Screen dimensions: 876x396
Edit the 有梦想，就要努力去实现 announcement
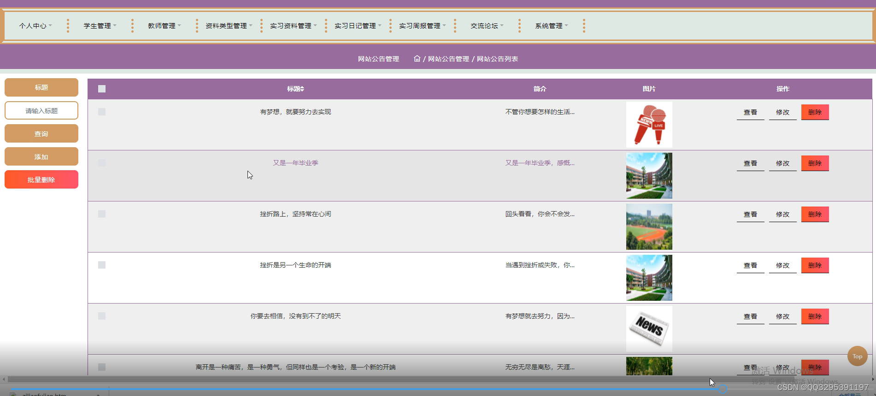coord(783,112)
